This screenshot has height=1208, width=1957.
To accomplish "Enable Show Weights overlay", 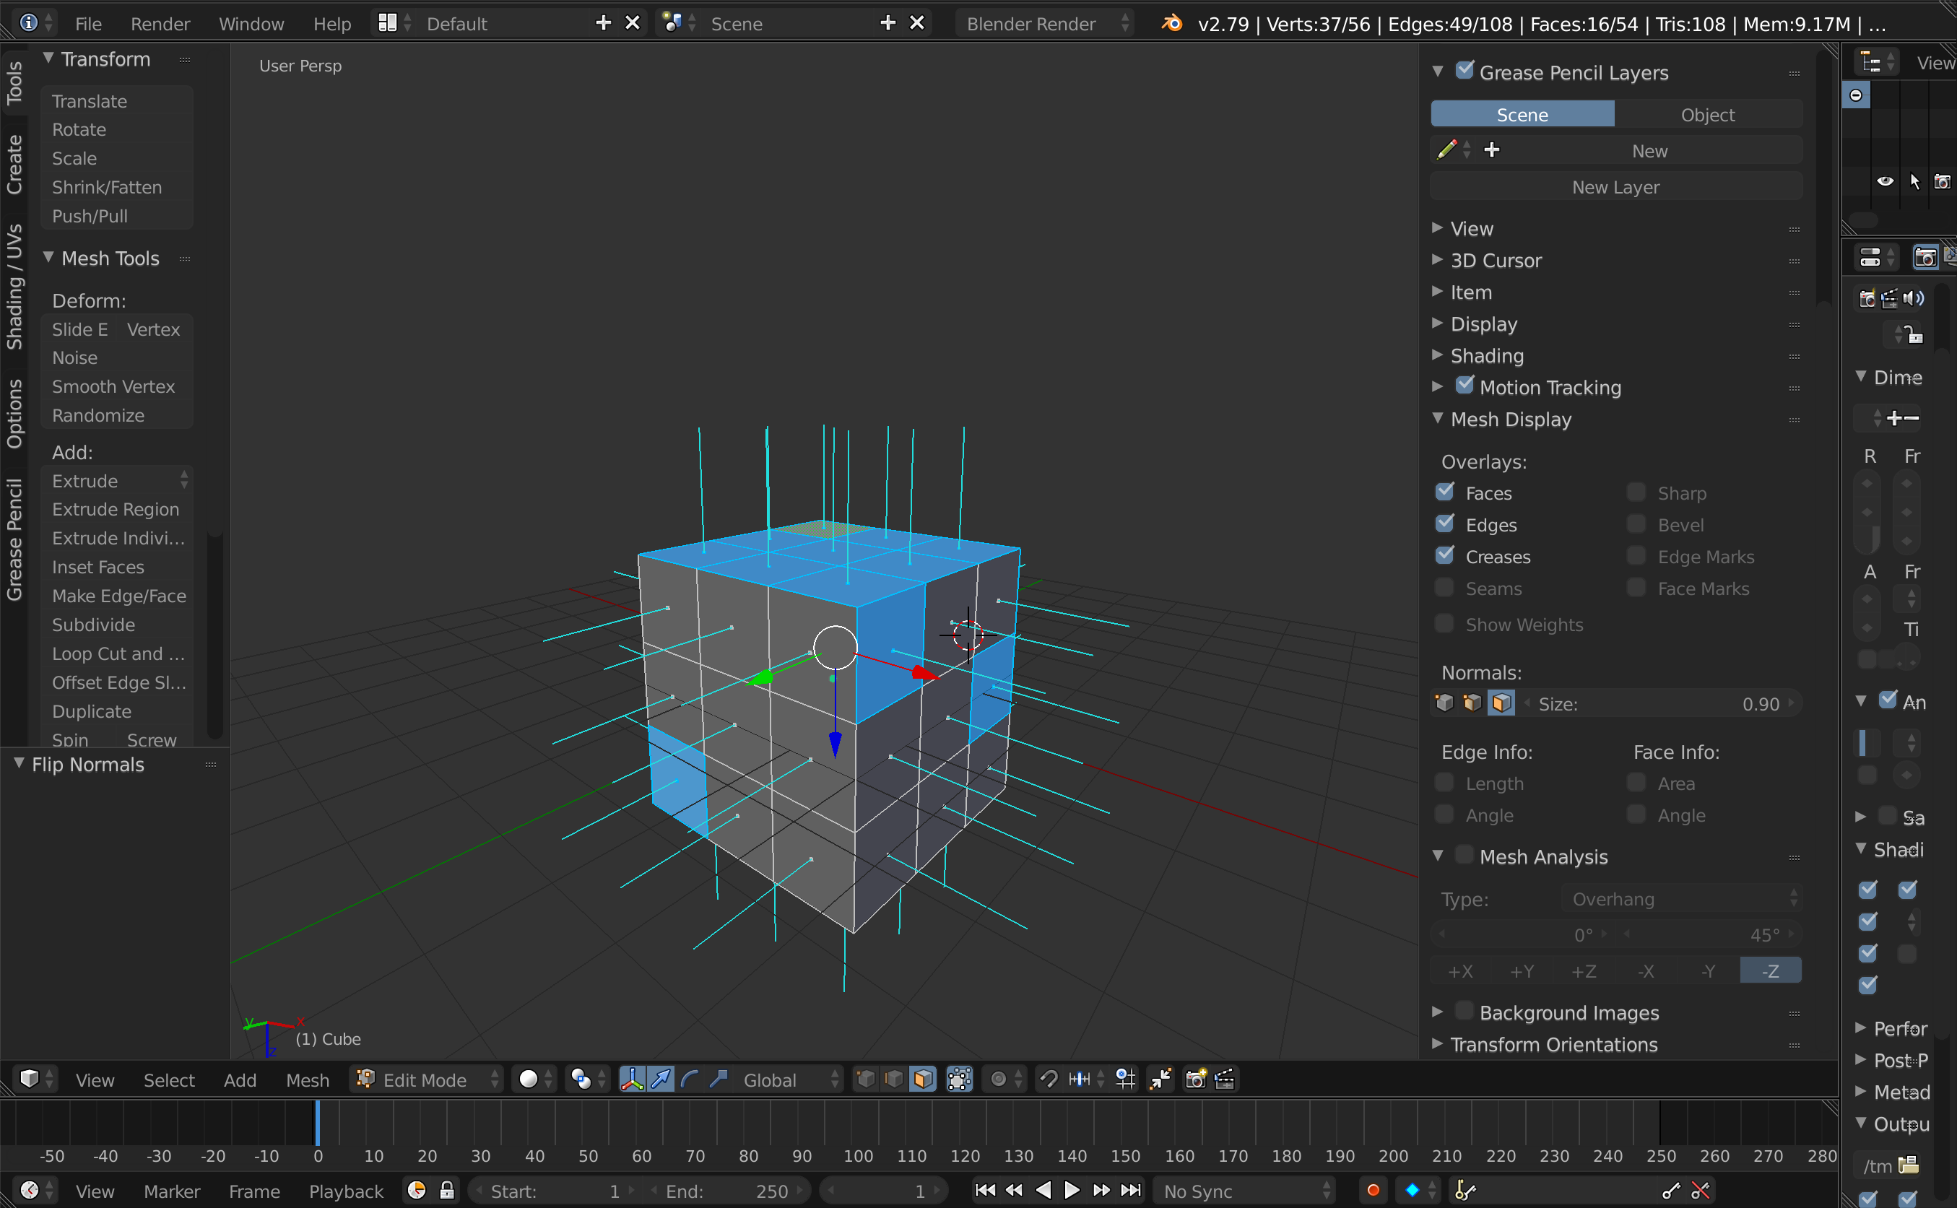I will click(1444, 623).
